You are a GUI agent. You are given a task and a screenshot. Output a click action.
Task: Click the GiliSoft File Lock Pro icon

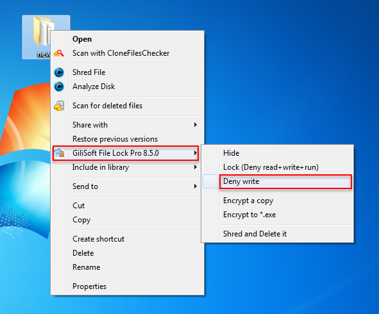[x=59, y=153]
